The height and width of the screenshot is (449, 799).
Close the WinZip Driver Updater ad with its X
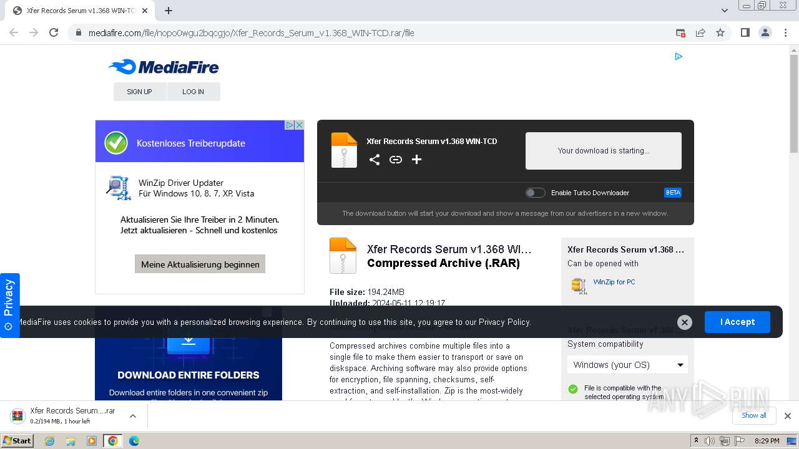coord(299,125)
